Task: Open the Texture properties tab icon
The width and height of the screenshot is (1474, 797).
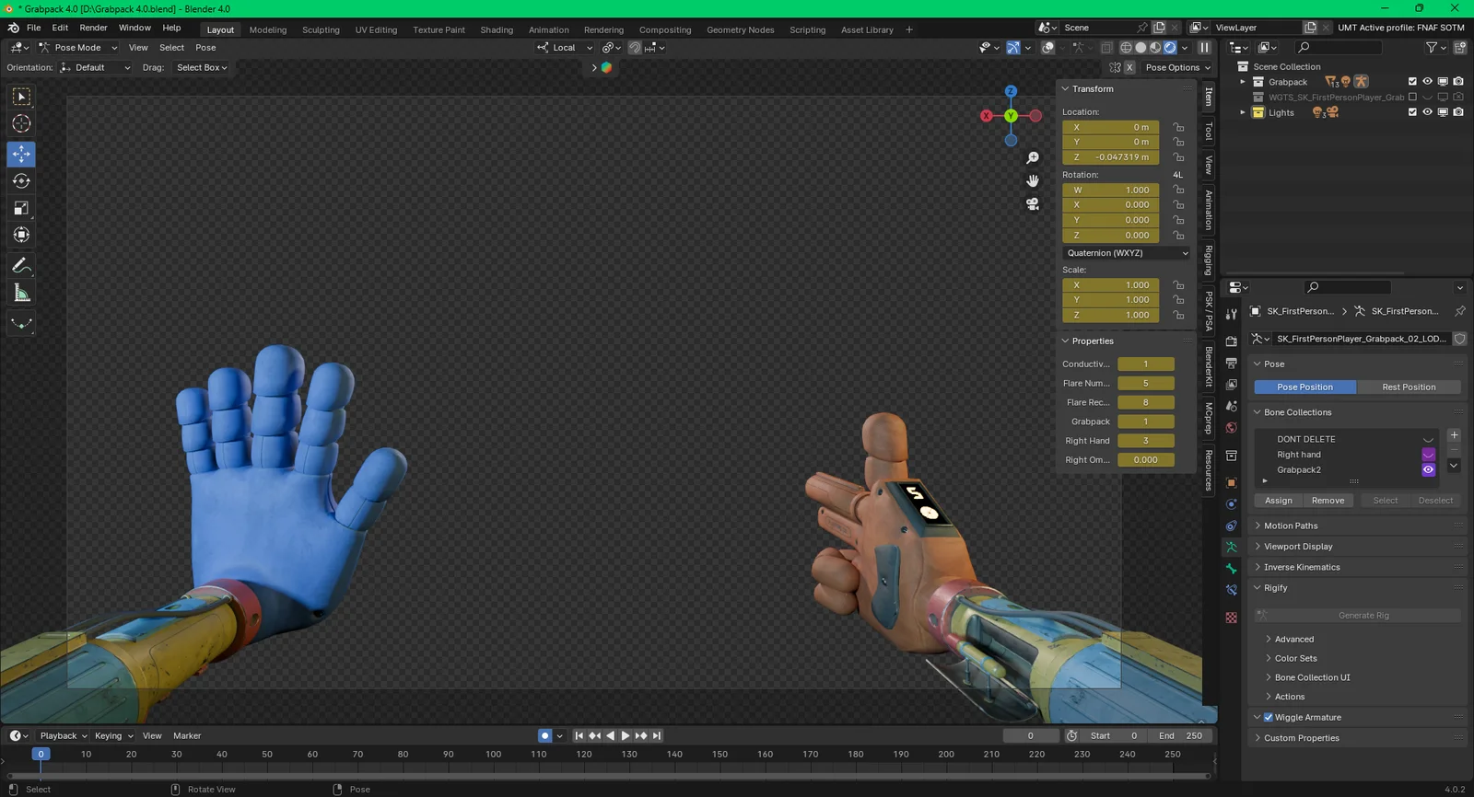Action: click(1232, 618)
